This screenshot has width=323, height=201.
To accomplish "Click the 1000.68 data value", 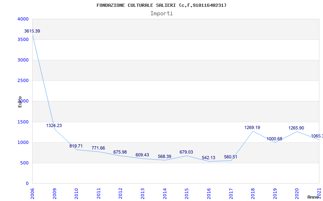I will pos(275,139).
